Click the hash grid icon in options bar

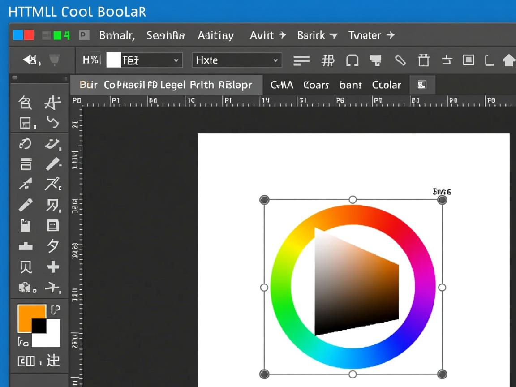tap(328, 60)
